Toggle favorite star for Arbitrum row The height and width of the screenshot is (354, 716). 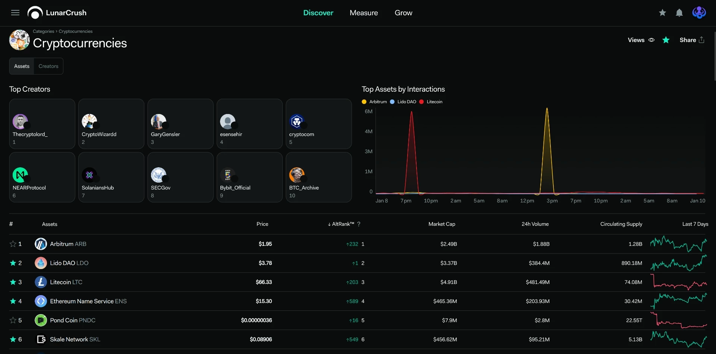[13, 244]
